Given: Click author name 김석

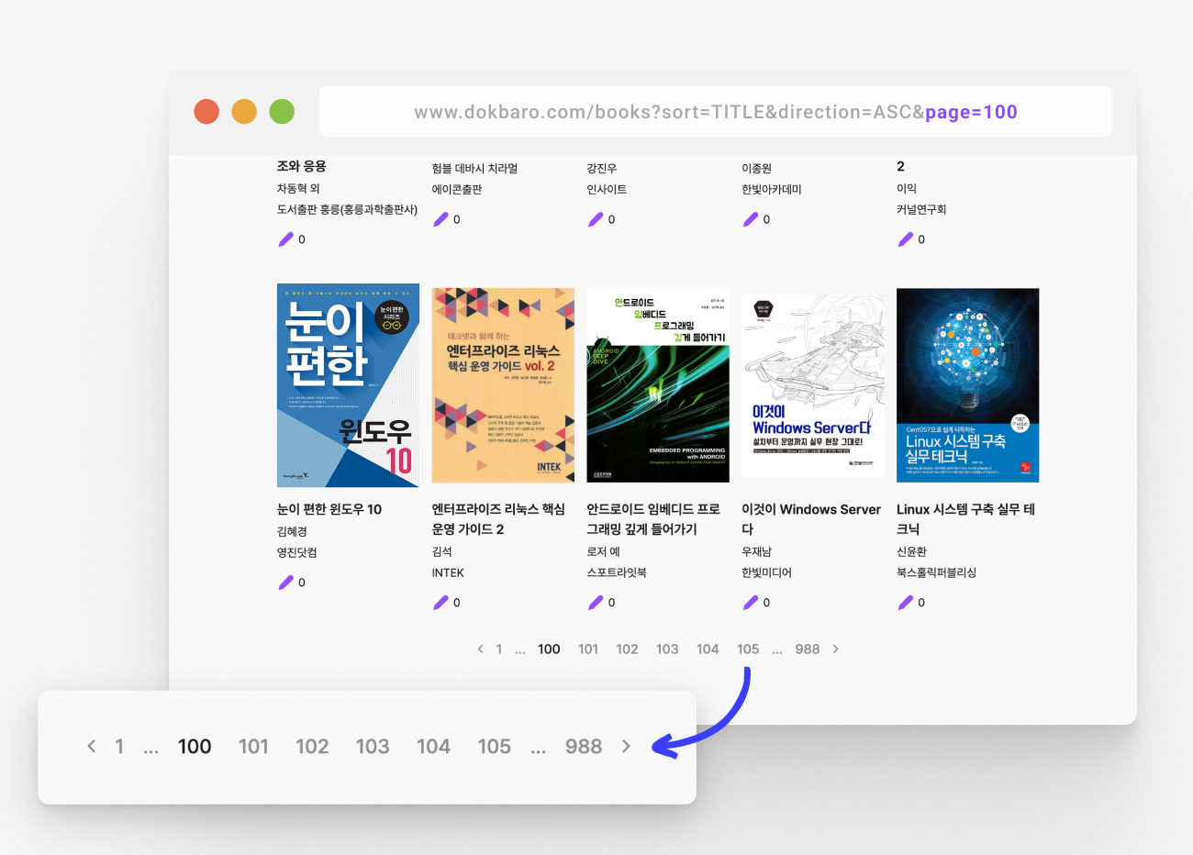Looking at the screenshot, I should tap(442, 551).
